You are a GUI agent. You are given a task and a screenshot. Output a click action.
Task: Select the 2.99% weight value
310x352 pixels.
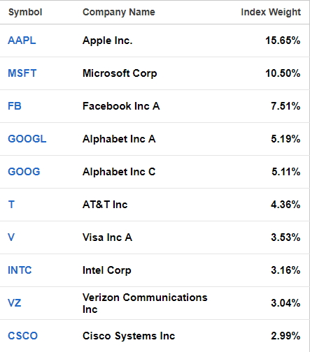pos(286,336)
